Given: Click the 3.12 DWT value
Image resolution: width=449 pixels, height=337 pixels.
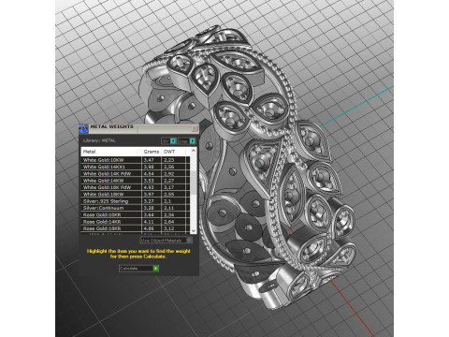Looking at the screenshot, I should [168, 228].
